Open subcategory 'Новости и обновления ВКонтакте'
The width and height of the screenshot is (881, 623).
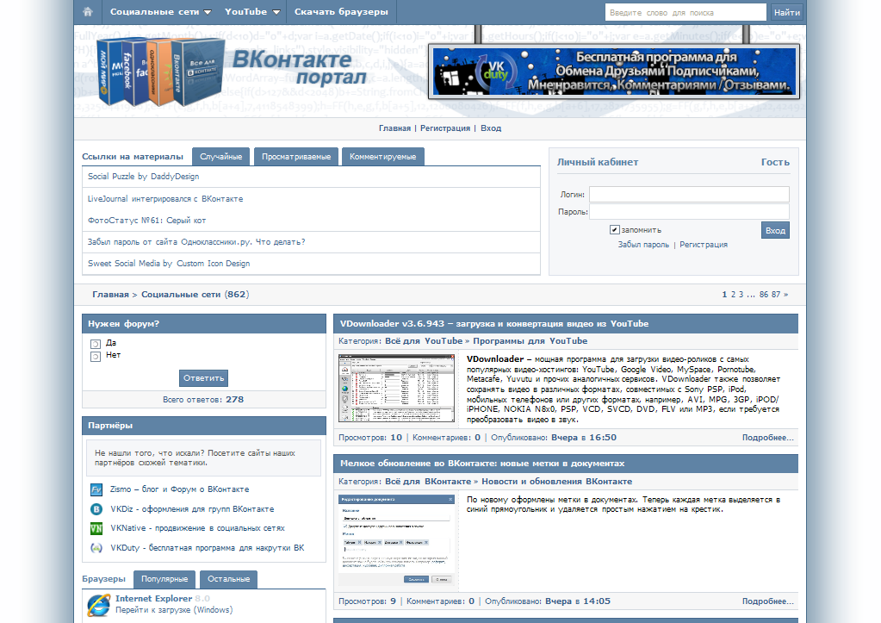(557, 482)
